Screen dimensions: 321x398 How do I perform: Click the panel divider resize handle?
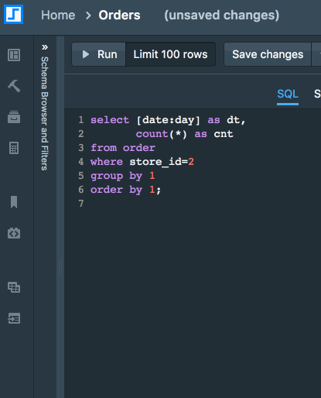click(x=60, y=267)
